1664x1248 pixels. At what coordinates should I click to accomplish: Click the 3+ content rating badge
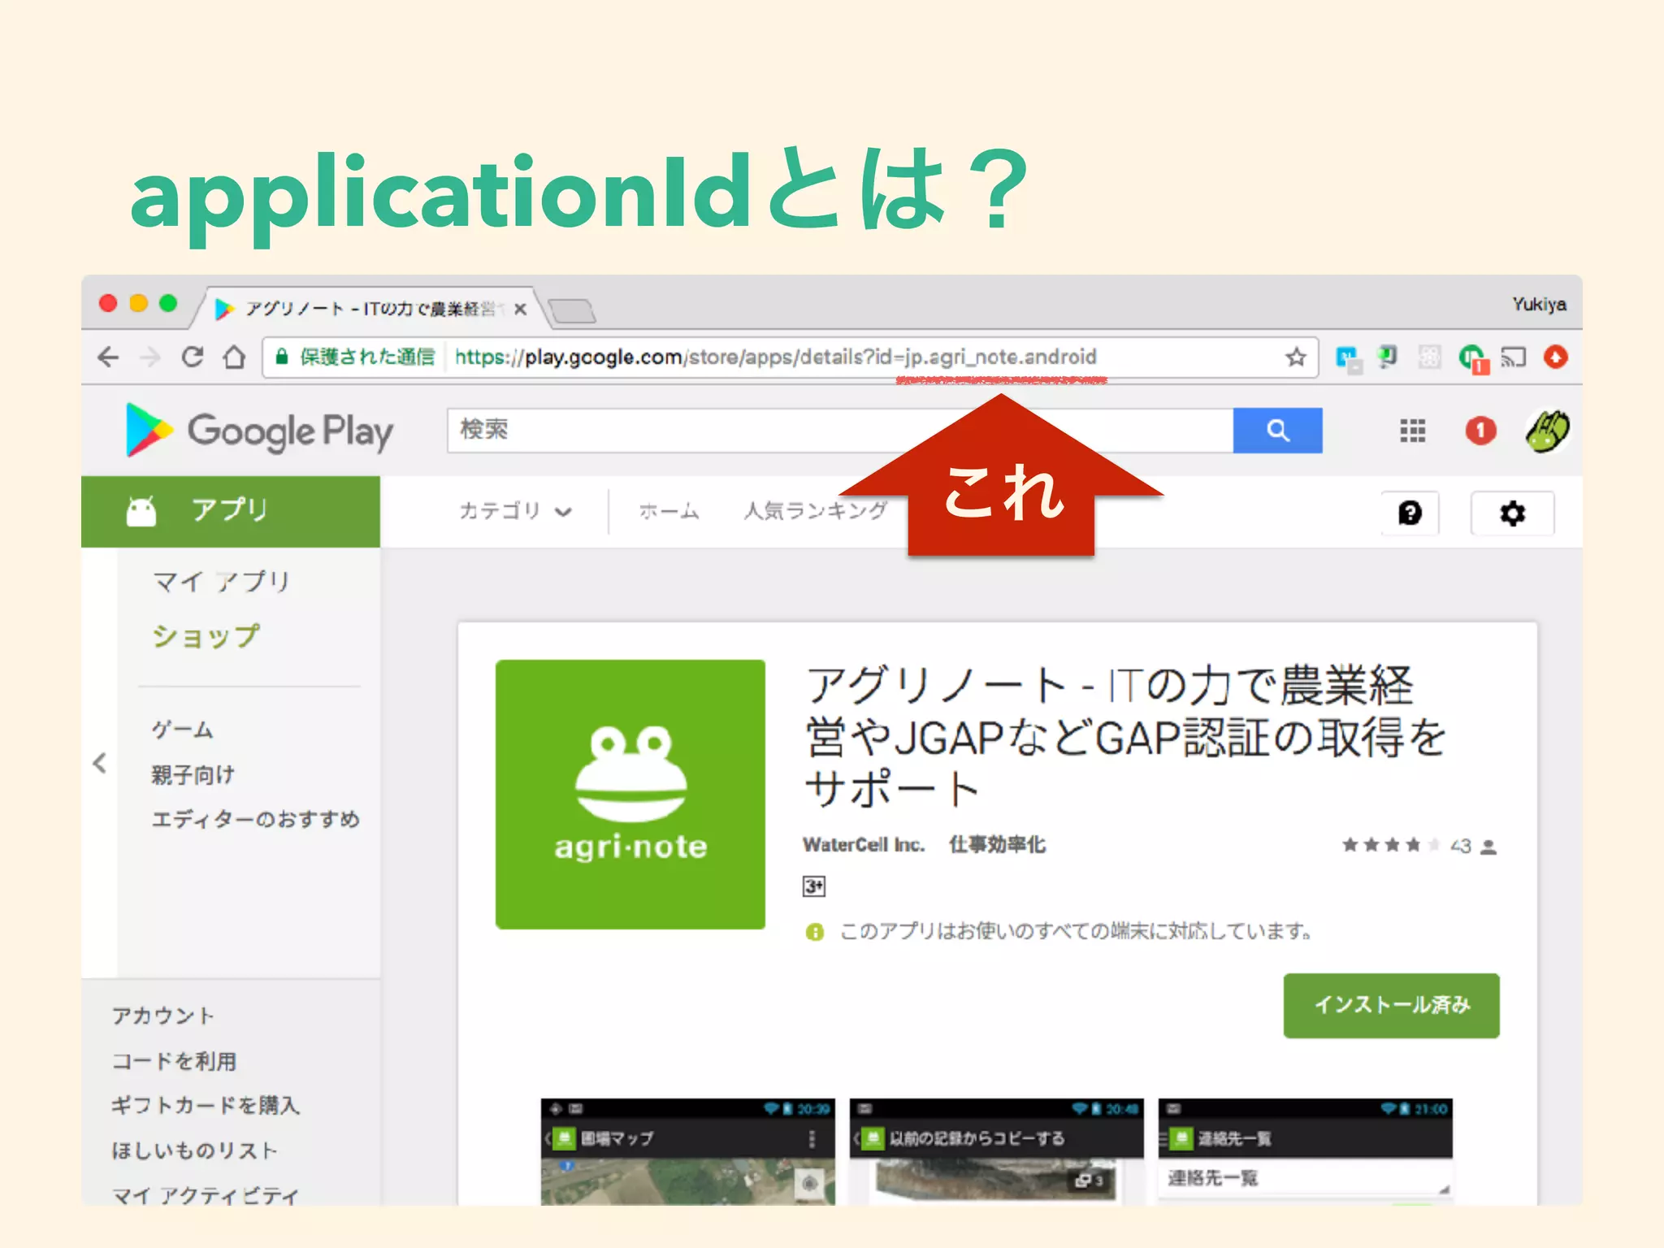[x=814, y=886]
